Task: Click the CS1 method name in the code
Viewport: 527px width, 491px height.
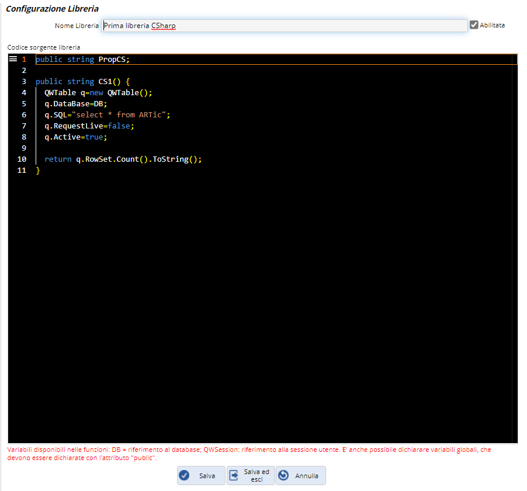Action: [105, 82]
